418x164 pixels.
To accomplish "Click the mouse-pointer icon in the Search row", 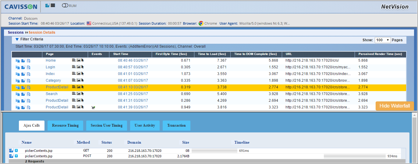I will 83,94.
